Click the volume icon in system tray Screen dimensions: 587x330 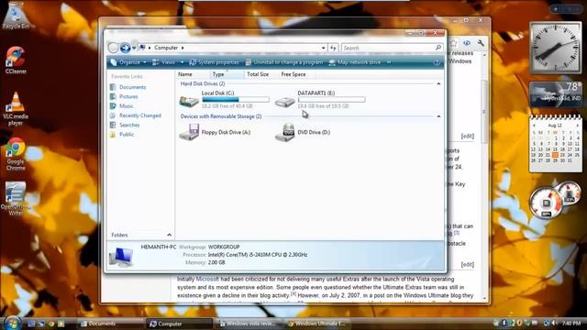pyautogui.click(x=554, y=323)
